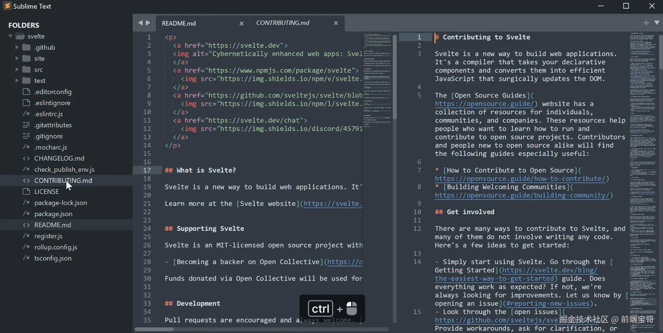
Task: Open the tab overflow dropdown arrow
Action: [x=657, y=23]
